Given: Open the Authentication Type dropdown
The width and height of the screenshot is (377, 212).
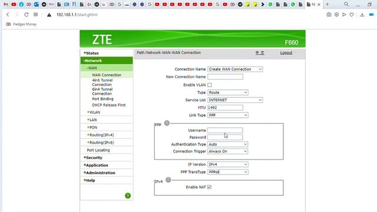Looking at the screenshot, I should point(228,144).
